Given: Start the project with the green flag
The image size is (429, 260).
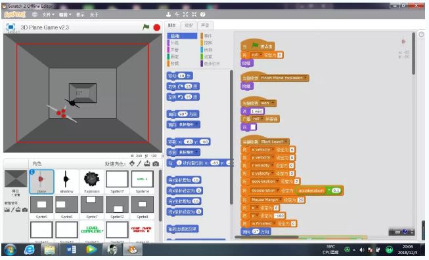Looking at the screenshot, I should (x=146, y=27).
